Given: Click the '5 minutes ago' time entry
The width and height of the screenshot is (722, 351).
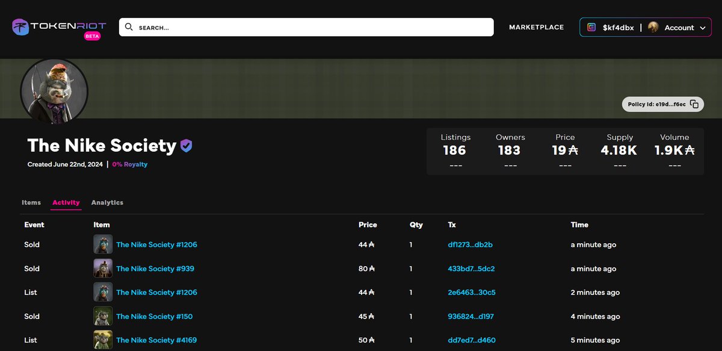Looking at the screenshot, I should click(x=596, y=340).
